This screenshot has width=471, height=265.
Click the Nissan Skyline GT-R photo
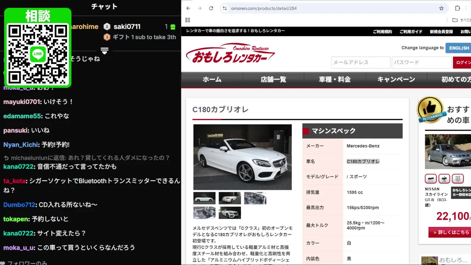[448, 152]
